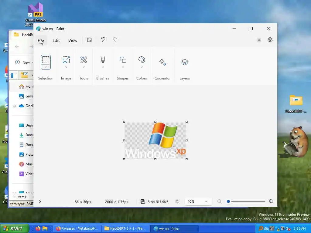Click the Image tools icon
The width and height of the screenshot is (311, 233).
[66, 60]
